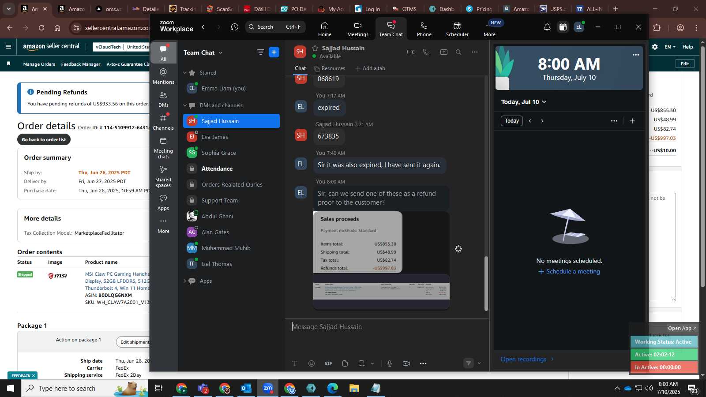Open the Support Team channel
706x397 pixels.
pos(231,200)
